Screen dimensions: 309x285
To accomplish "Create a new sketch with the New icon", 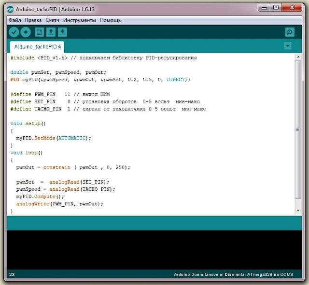I will coord(39,32).
